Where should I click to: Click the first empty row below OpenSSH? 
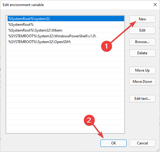click(65, 48)
